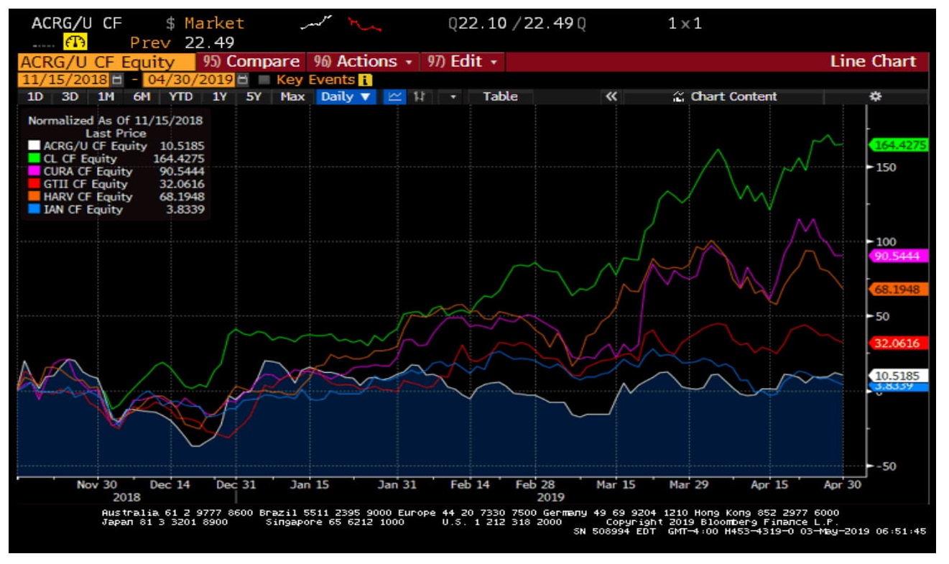Viewport: 949px width, 564px height.
Task: Click the red sparkline trend icon
Action: coord(364,25)
